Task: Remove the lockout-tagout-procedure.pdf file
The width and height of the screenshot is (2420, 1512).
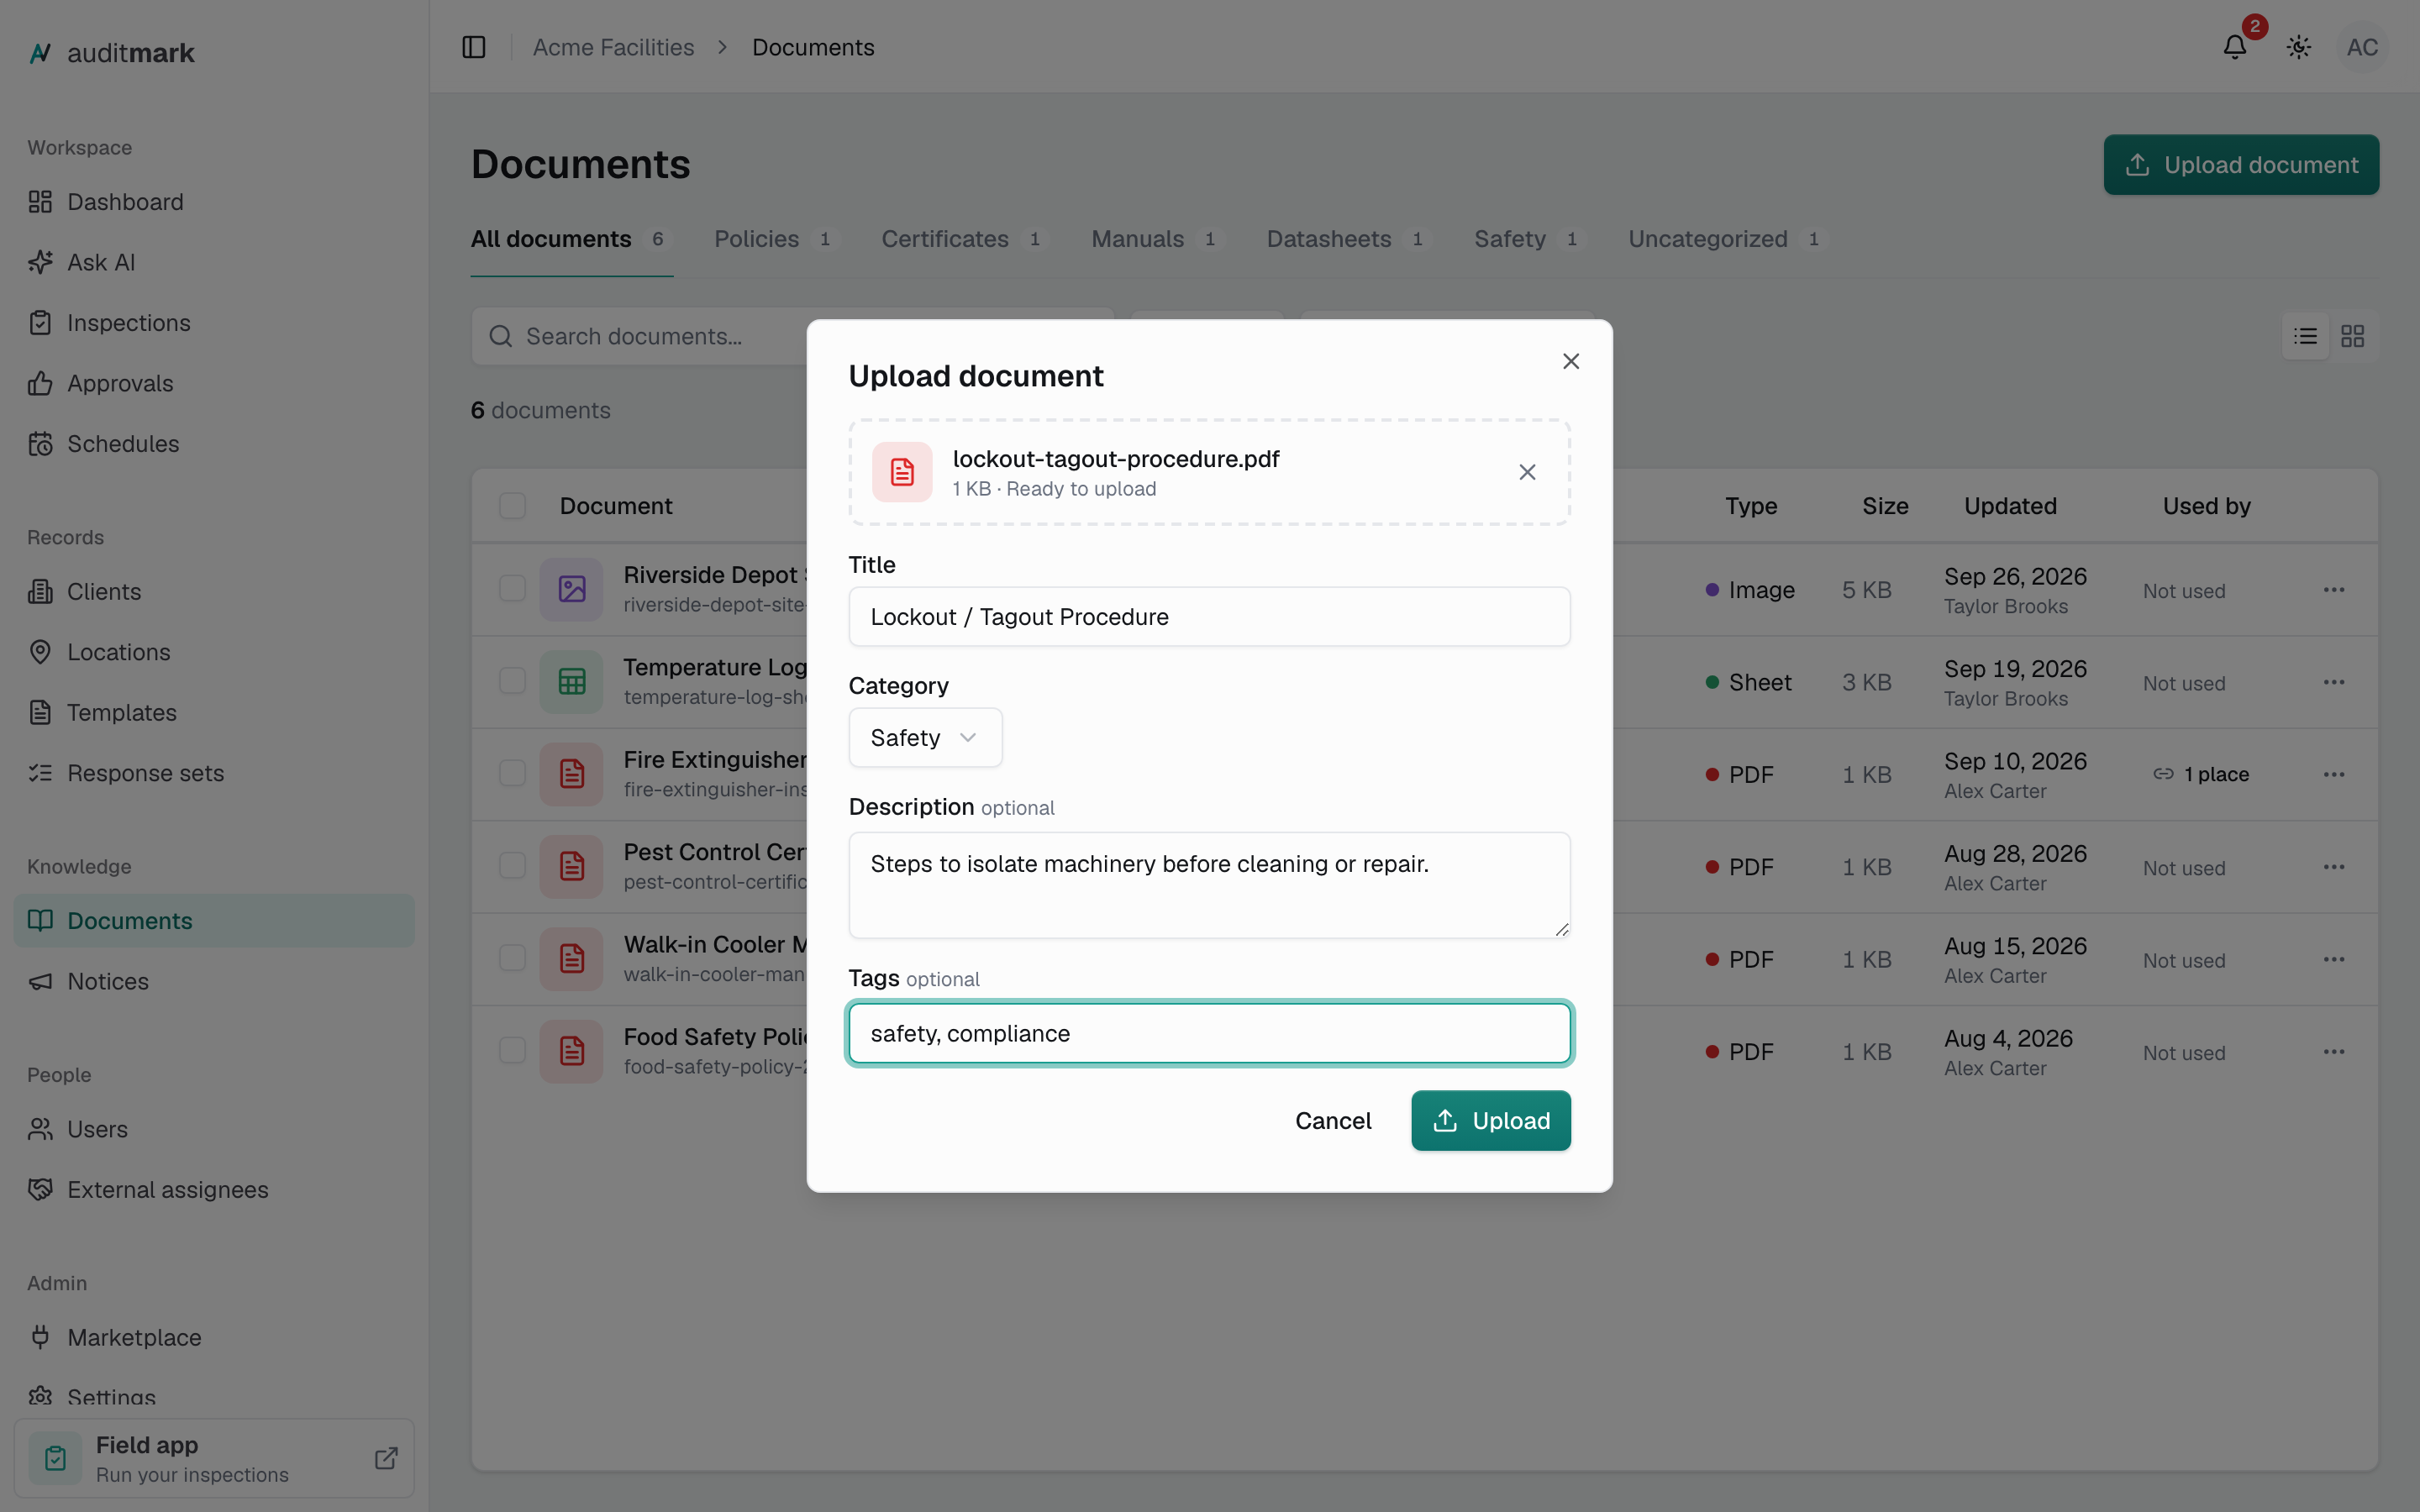Action: (x=1527, y=472)
